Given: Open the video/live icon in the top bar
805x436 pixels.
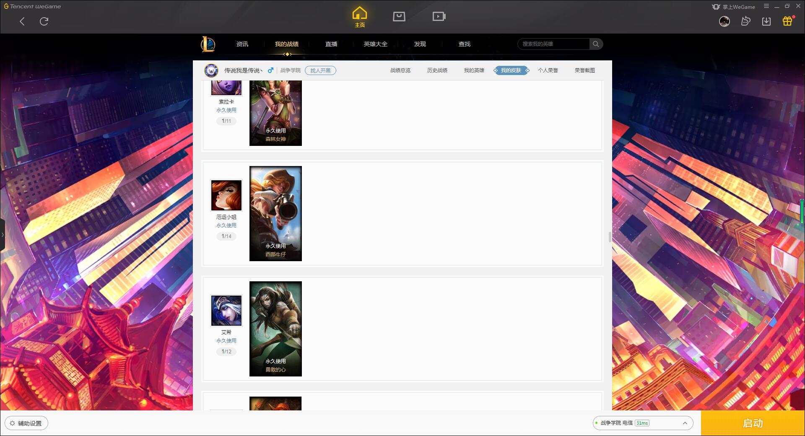Looking at the screenshot, I should 439,17.
